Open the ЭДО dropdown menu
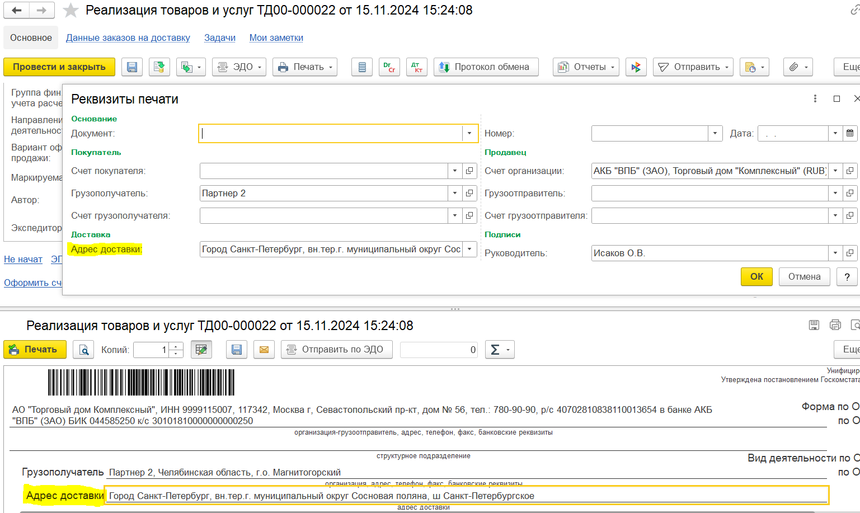 [239, 67]
